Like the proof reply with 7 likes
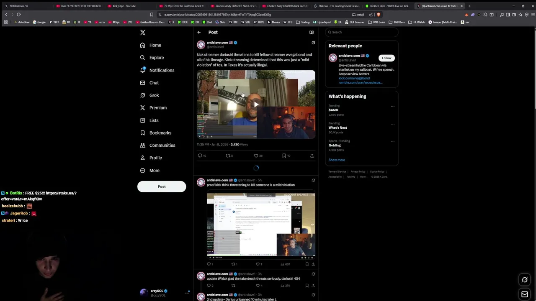Viewport: 536px width, 301px height. coord(259,264)
